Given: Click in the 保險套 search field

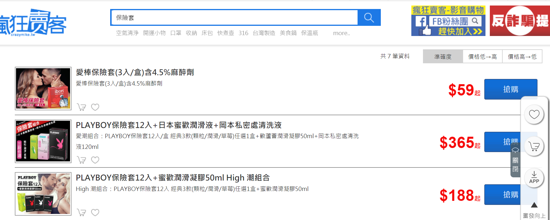Looking at the screenshot, I should pos(234,18).
